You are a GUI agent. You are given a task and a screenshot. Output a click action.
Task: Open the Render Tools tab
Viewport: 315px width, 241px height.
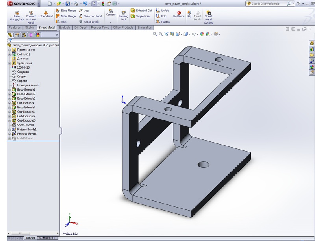click(x=100, y=28)
